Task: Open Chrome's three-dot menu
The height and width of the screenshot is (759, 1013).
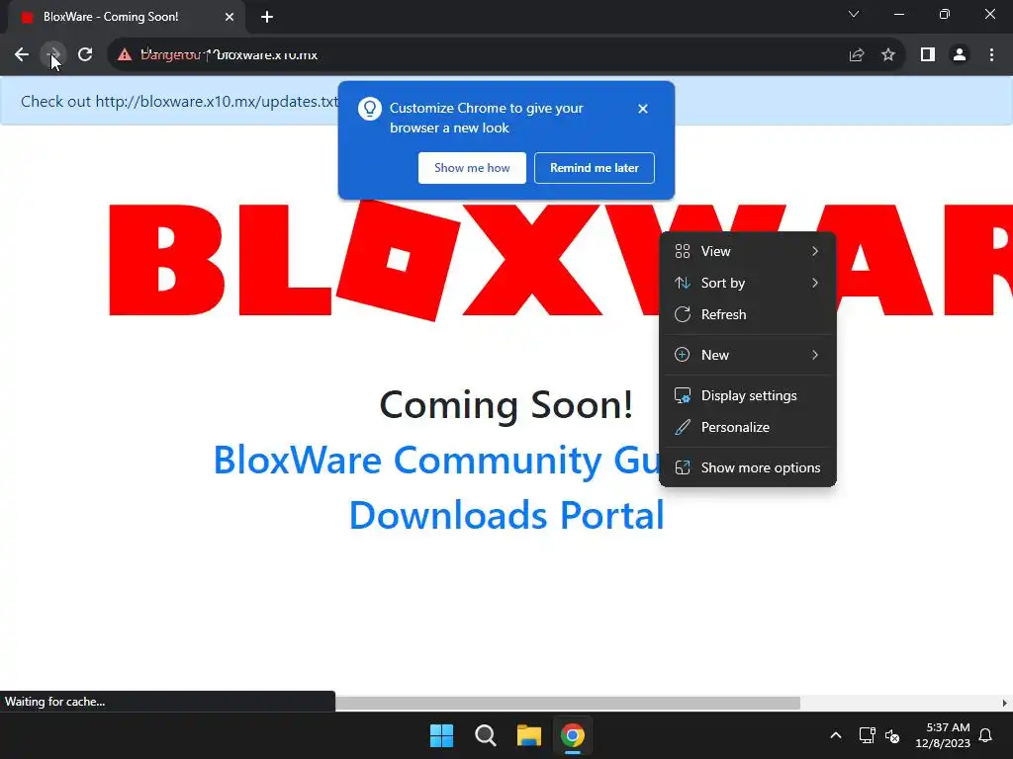Action: 991,55
